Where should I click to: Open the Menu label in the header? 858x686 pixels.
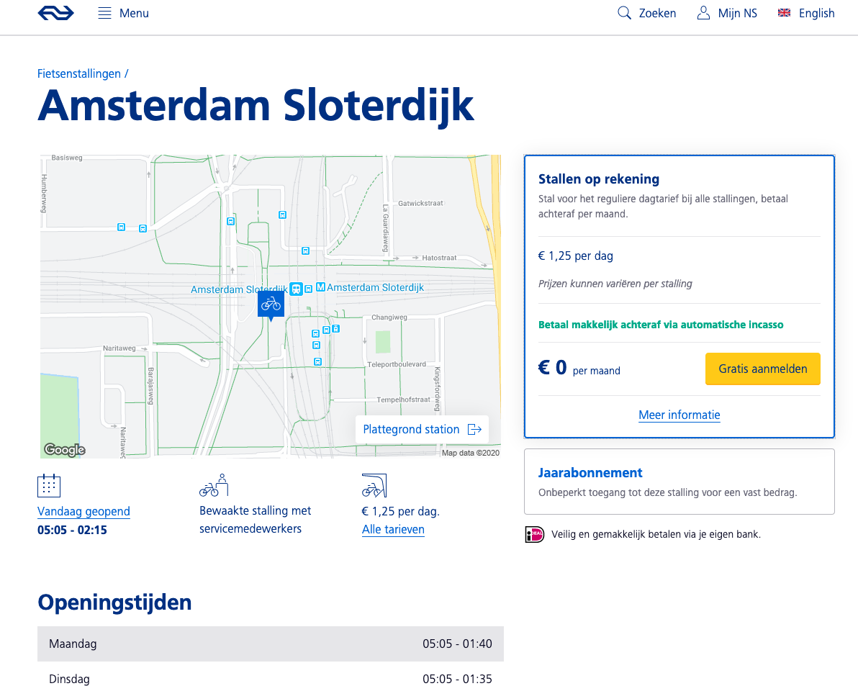[x=134, y=13]
